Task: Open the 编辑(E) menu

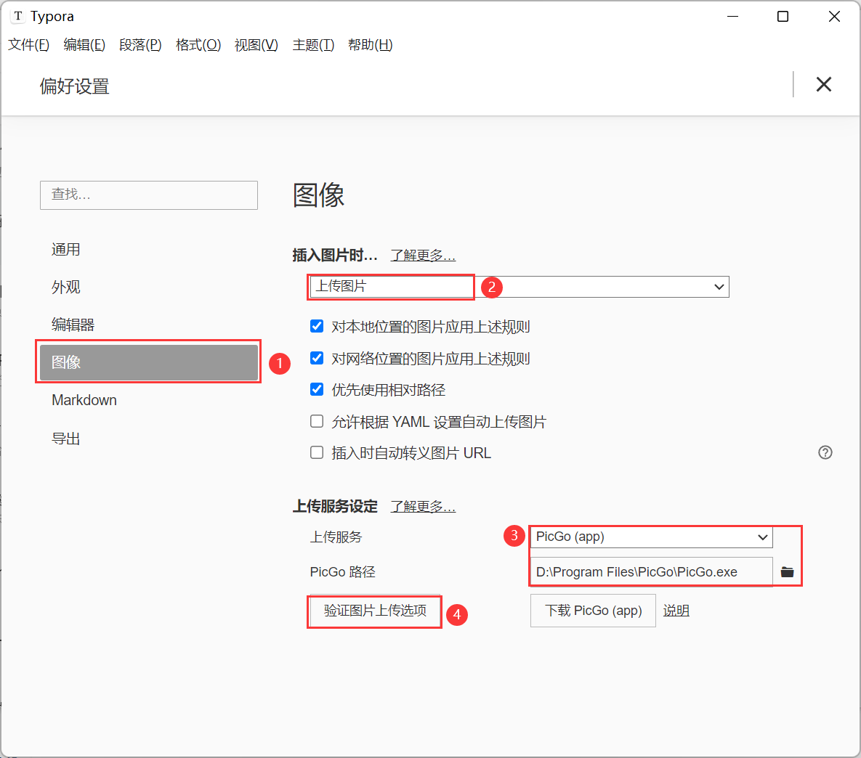Action: point(84,45)
